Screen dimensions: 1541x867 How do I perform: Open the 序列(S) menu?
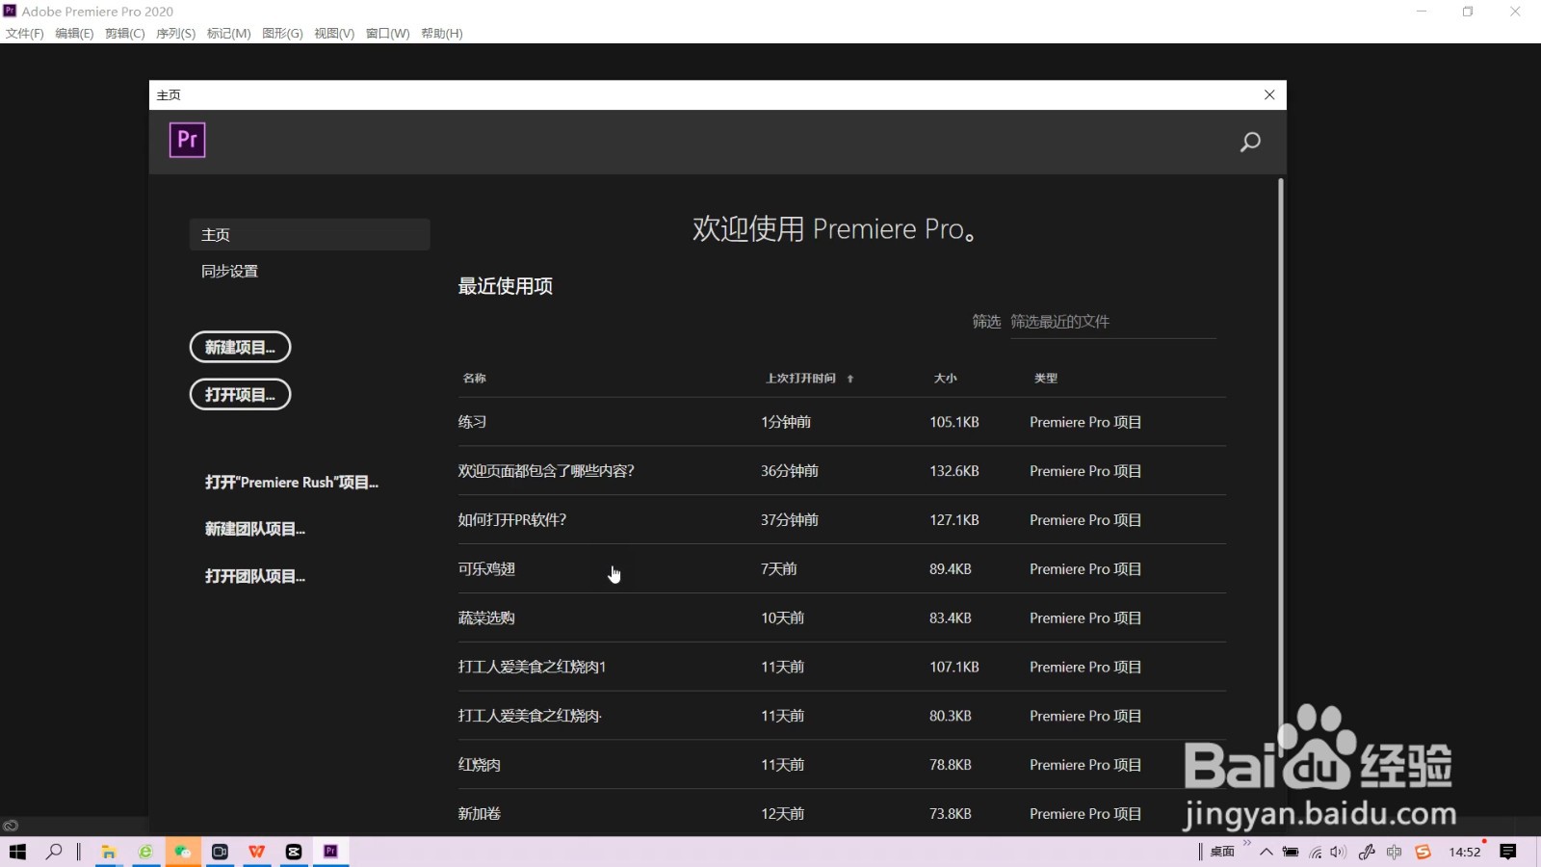point(175,34)
